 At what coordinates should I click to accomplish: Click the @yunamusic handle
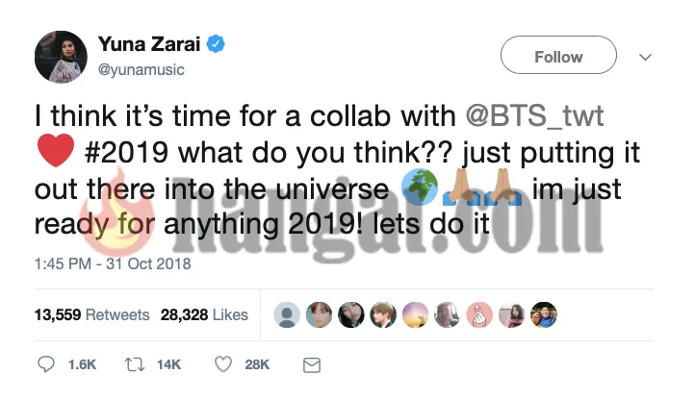142,69
